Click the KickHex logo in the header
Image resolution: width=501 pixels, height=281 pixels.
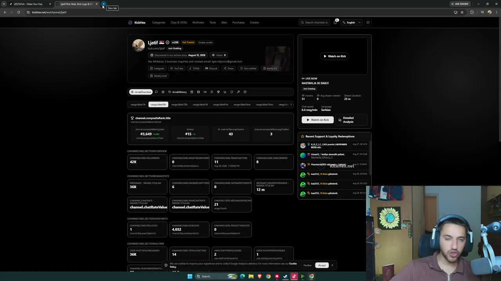[x=137, y=22]
